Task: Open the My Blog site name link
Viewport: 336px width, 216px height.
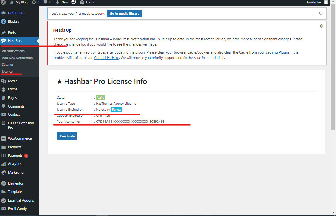Action: click(x=22, y=2)
